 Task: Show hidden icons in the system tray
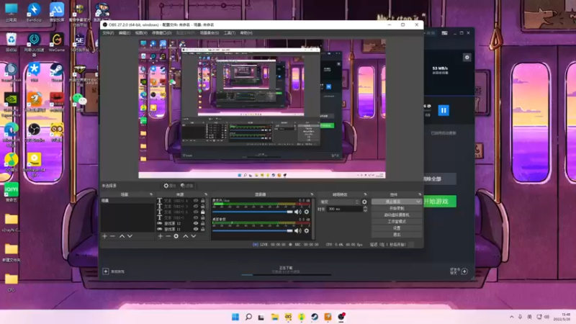point(511,317)
